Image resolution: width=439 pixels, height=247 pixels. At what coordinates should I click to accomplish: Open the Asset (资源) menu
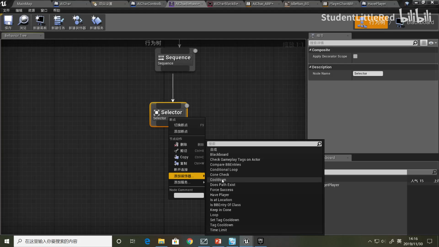31,11
